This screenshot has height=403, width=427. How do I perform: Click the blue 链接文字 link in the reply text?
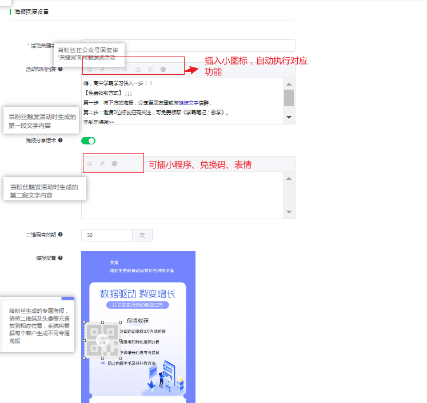189,103
